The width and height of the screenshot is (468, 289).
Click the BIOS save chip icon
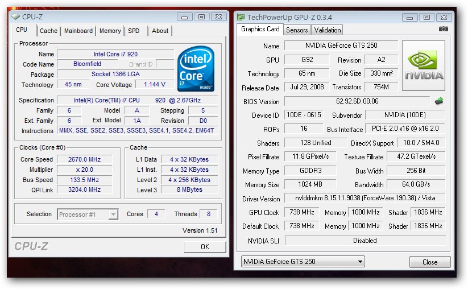click(x=439, y=101)
